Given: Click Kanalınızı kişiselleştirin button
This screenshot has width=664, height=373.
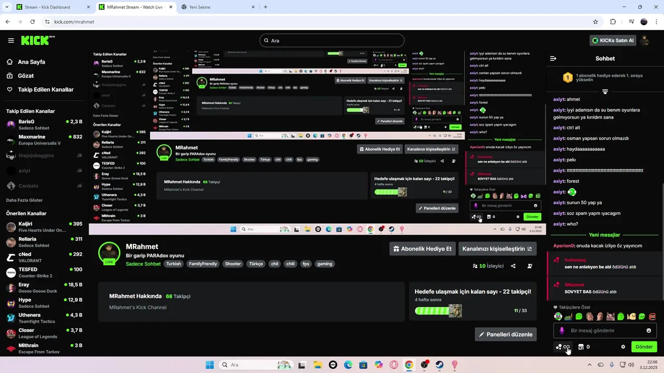Looking at the screenshot, I should pos(497,249).
